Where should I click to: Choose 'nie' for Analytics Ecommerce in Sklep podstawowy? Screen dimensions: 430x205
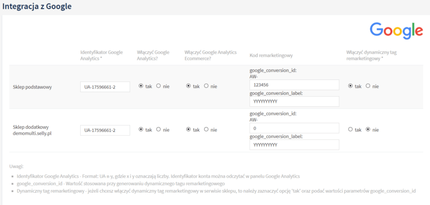pyautogui.click(x=206, y=86)
